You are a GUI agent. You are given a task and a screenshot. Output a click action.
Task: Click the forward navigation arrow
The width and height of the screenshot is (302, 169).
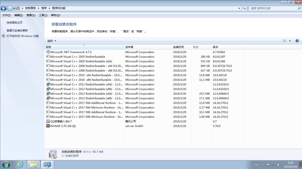coord(10,8)
